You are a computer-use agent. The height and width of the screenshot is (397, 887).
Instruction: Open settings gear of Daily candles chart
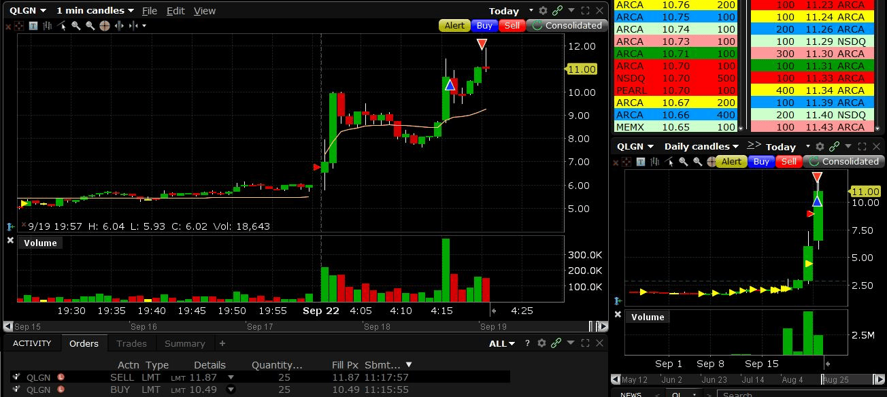pyautogui.click(x=820, y=147)
